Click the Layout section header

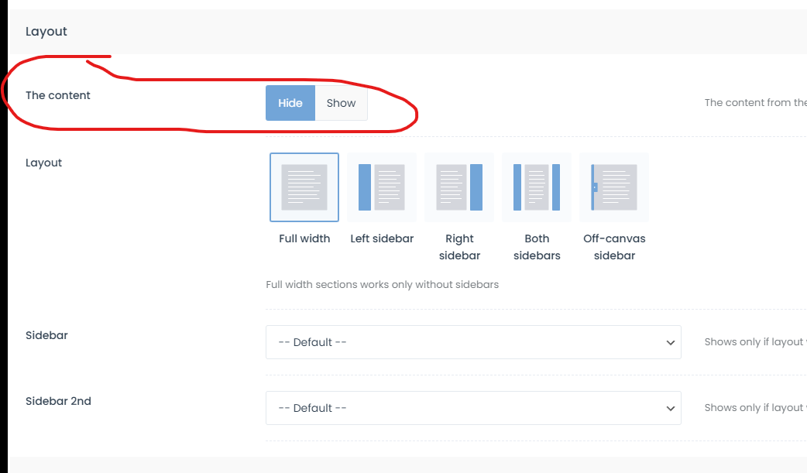pos(46,32)
